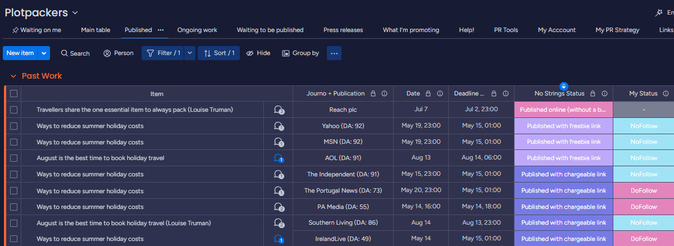
Task: Click the Past Work group title
Action: coord(42,76)
